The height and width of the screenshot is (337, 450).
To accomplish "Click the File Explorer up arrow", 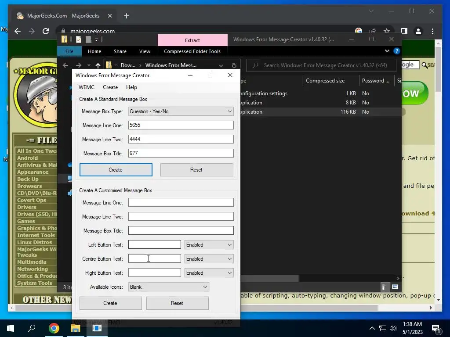I will coord(98,65).
